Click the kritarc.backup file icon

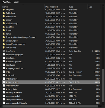tap(4, 82)
